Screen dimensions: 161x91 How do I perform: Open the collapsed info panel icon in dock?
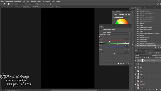[x=133, y=9]
